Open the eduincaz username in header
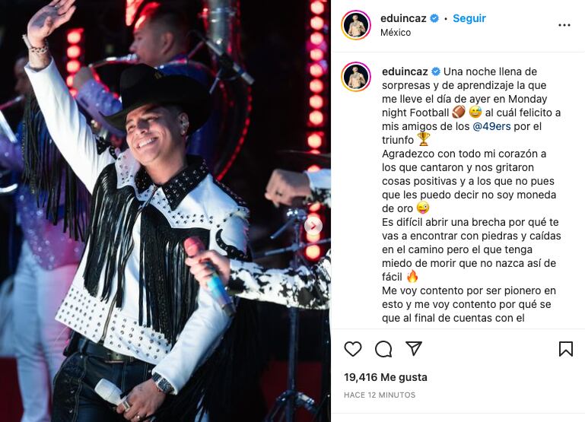This screenshot has height=422, width=585. 403,18
